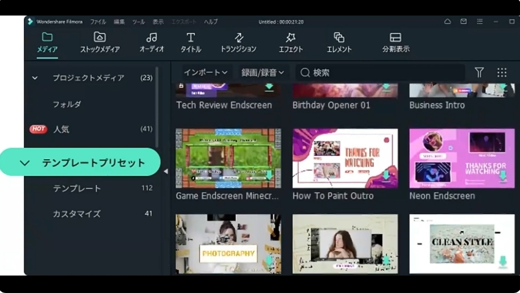Screen dimensions: 520x293
Task: Collapse the プロジェクトメディア tree section
Action: 35,78
